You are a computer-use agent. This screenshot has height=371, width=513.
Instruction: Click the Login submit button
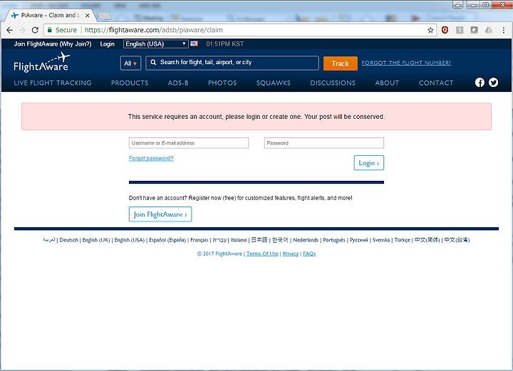pos(369,163)
